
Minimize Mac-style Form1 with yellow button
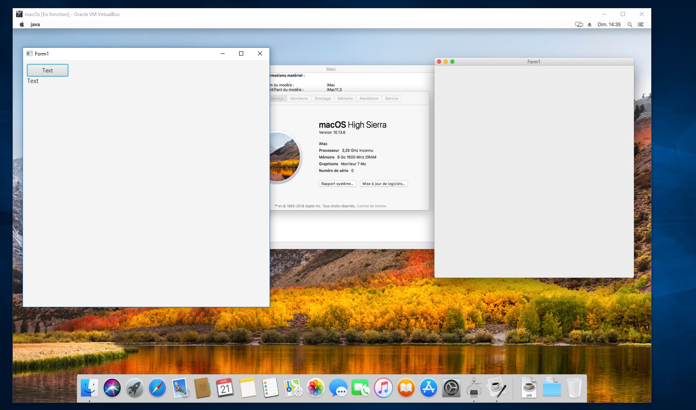[x=446, y=62]
